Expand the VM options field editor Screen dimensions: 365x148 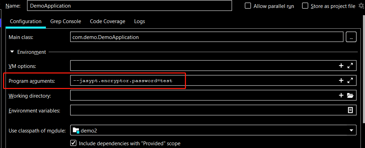pos(350,66)
